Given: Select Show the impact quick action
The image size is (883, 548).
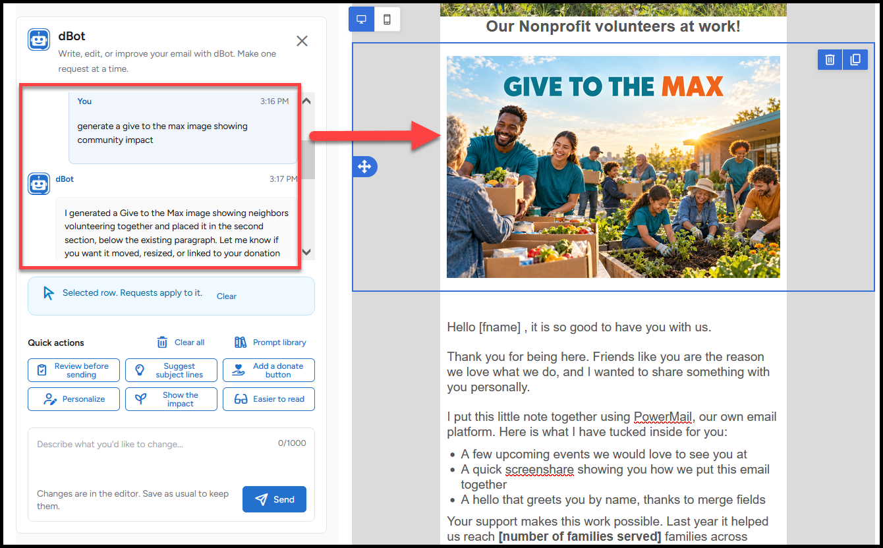Looking at the screenshot, I should tap(171, 399).
